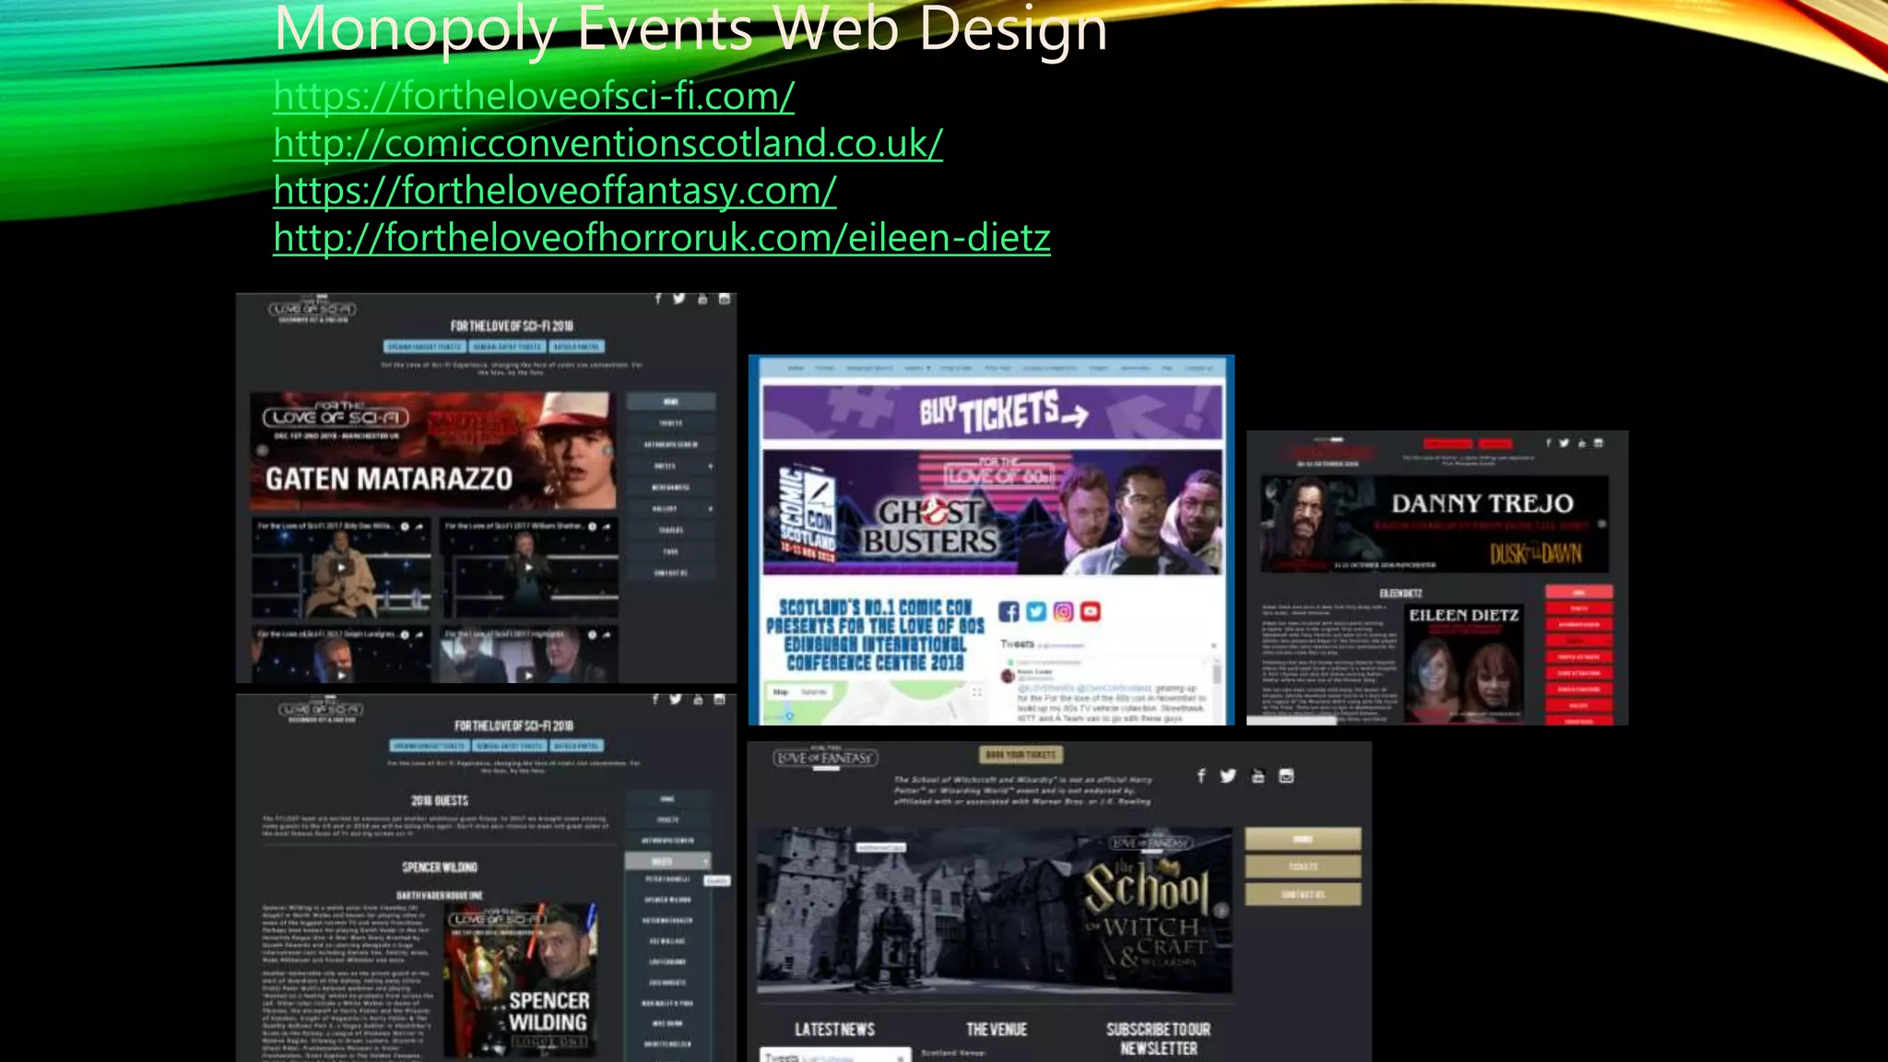Follow the fortheloveoffantasy.com hyperlink

point(555,191)
